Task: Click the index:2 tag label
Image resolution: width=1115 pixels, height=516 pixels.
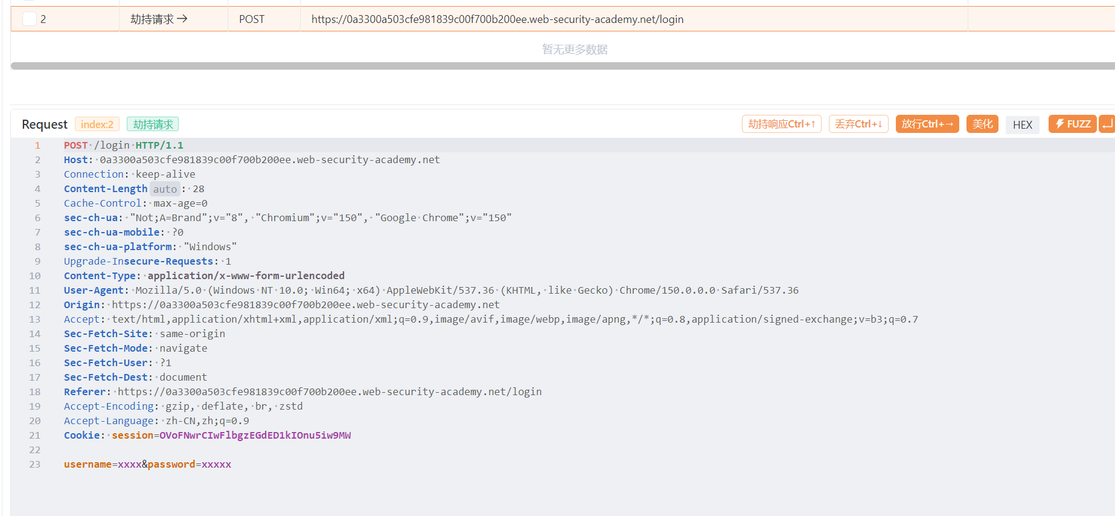Action: 97,124
